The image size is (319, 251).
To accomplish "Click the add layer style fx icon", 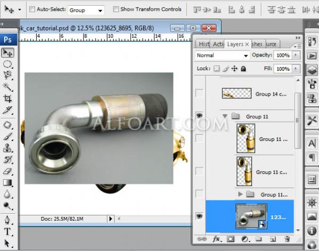I will (x=217, y=240).
